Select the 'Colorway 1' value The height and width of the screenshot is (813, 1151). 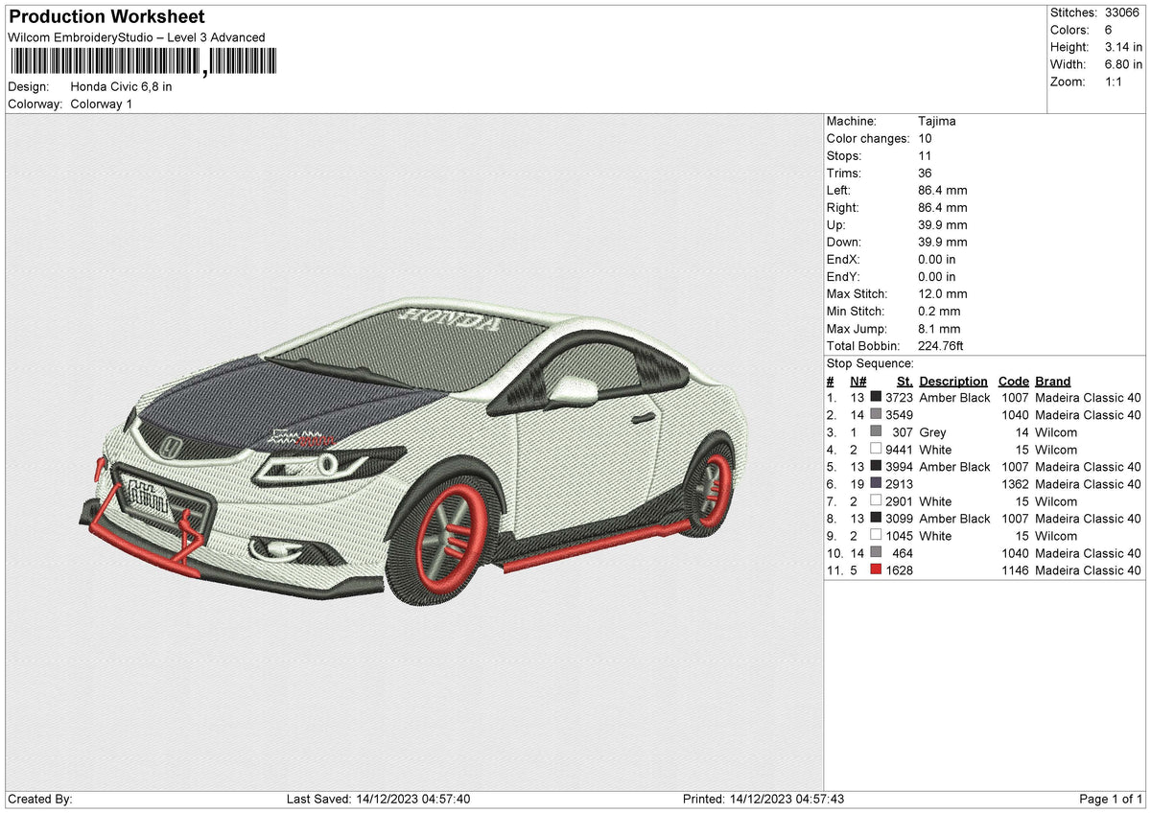point(102,104)
